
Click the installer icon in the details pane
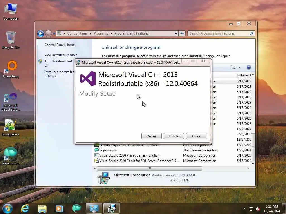[103, 178]
